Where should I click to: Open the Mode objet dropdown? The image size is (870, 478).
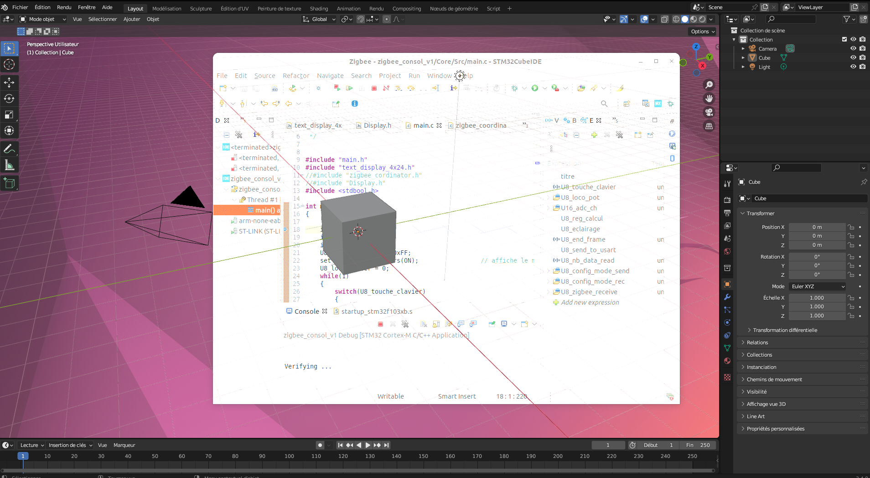43,19
